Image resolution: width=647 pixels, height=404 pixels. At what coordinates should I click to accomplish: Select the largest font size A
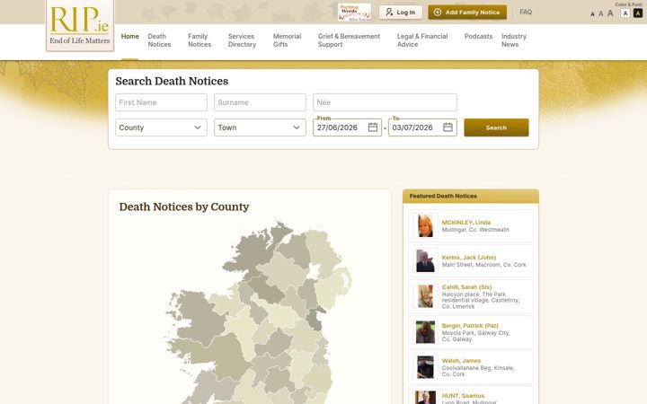point(610,13)
